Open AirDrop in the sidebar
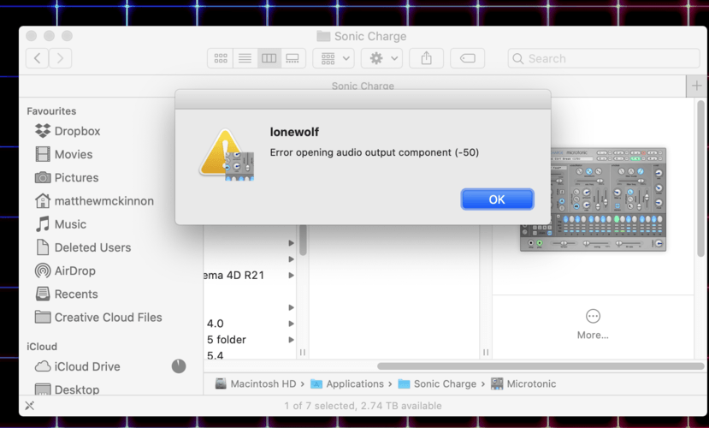The height and width of the screenshot is (428, 709). pos(75,271)
